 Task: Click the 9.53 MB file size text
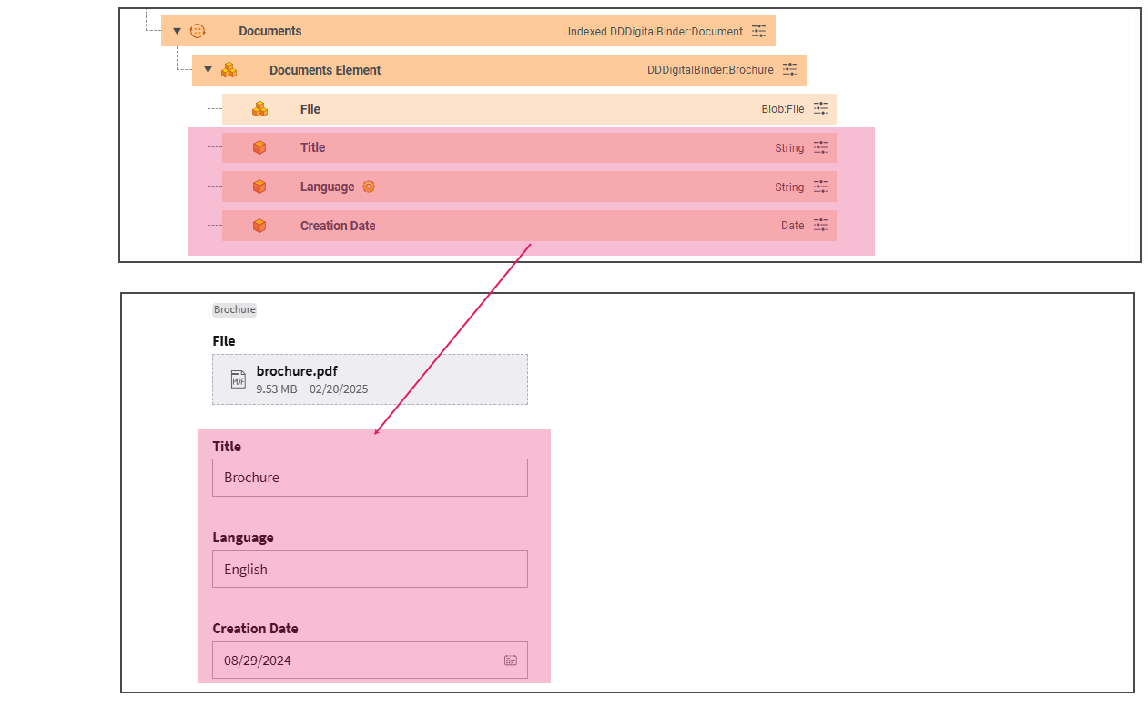click(277, 389)
